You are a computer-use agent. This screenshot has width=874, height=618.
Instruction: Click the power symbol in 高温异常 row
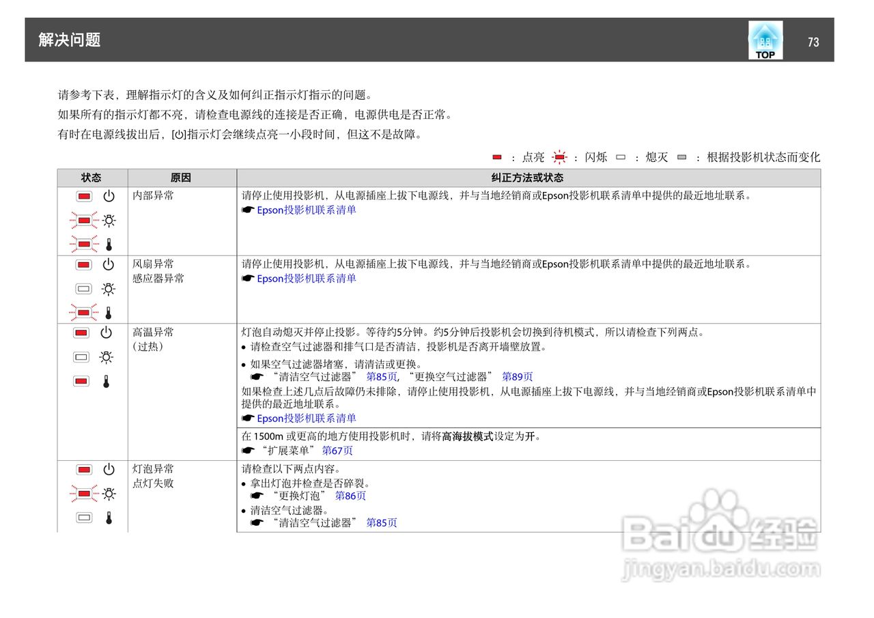(106, 333)
